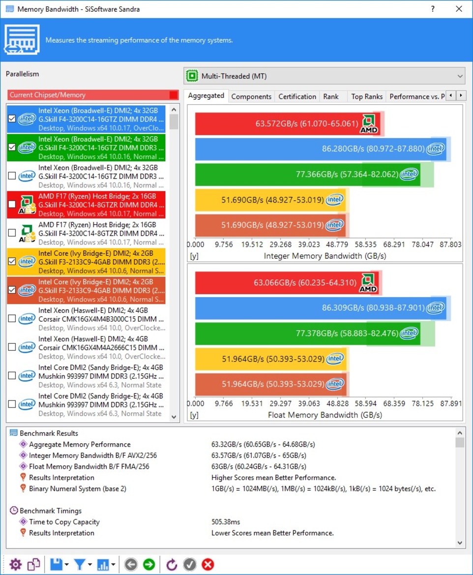Select the Integer Memory Bandwidth B/F AVX2/256 row
Screen dimensions: 473x575
pos(236,455)
